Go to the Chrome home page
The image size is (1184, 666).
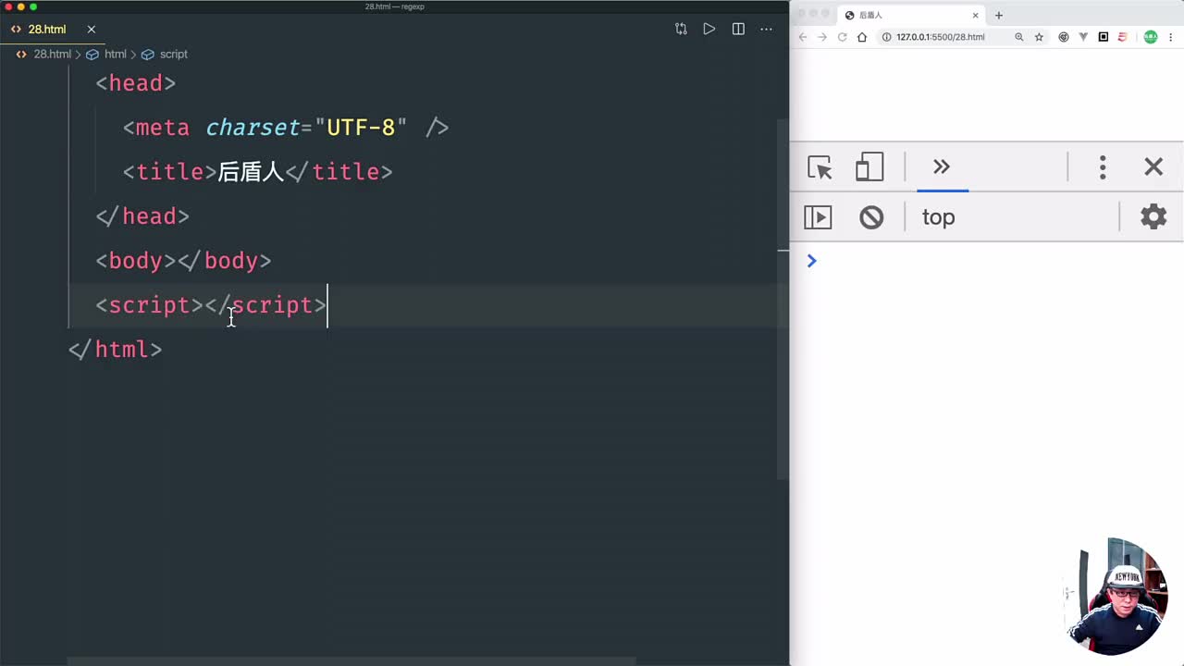[x=862, y=37]
